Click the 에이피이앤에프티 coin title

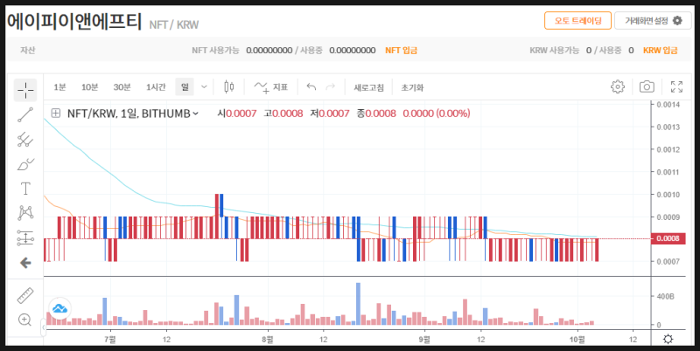pos(74,21)
